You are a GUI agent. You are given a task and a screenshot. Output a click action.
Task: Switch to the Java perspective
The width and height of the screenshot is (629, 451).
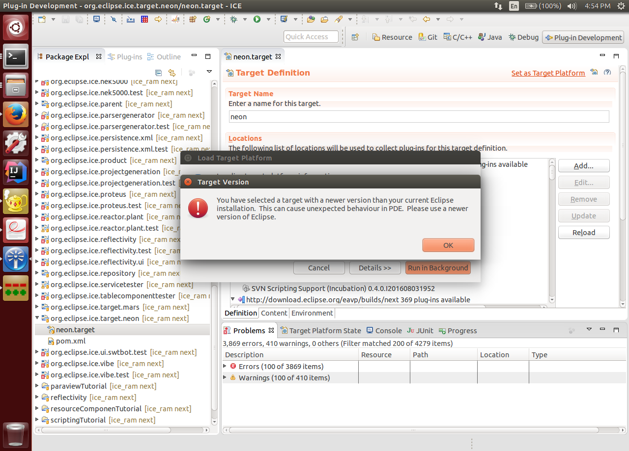[489, 37]
